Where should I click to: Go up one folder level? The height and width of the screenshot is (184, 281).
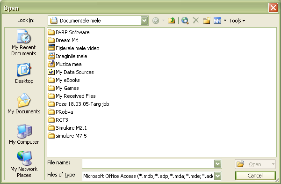coord(171,21)
